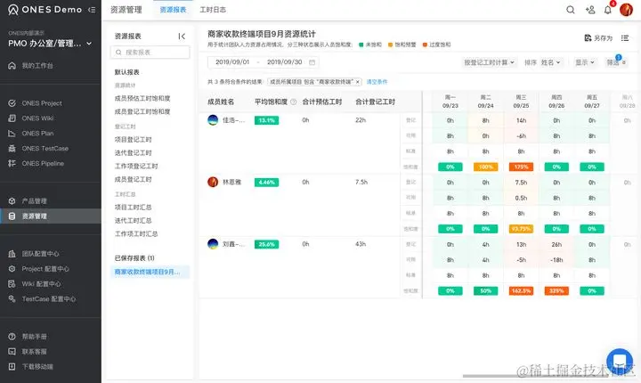Click member 林思雅's avatar
641x383 pixels.
(213, 182)
